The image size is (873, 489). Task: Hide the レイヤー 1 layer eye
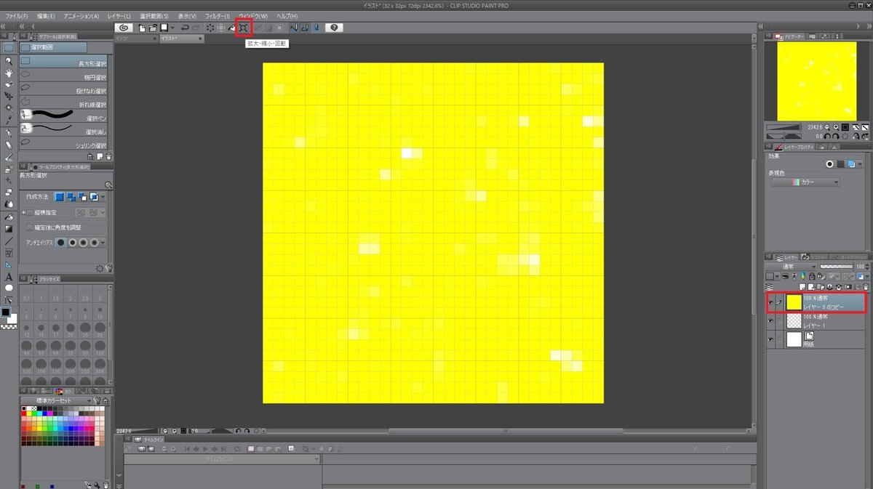[x=770, y=320]
